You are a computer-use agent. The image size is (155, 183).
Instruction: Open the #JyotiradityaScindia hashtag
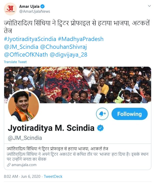30,39
